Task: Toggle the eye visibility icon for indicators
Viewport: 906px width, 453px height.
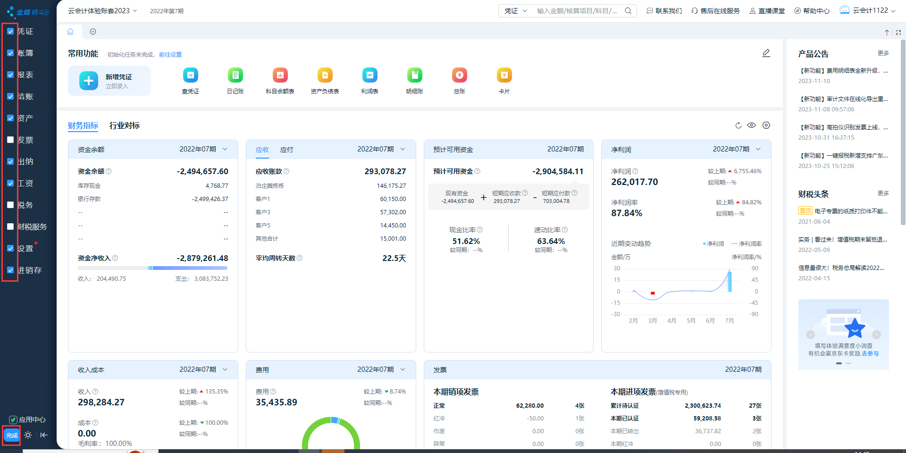Action: tap(752, 126)
